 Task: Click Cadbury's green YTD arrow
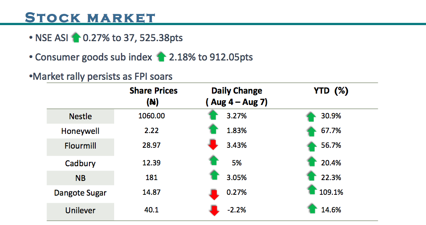(311, 161)
